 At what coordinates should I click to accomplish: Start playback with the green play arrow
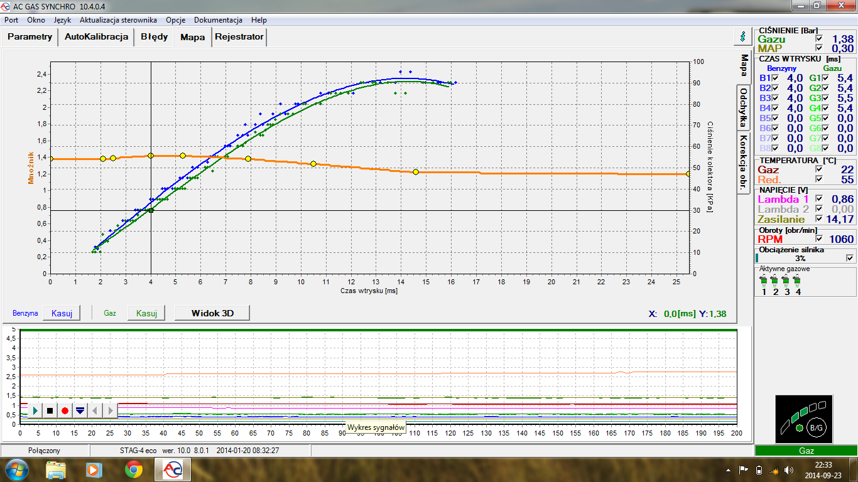(x=35, y=410)
